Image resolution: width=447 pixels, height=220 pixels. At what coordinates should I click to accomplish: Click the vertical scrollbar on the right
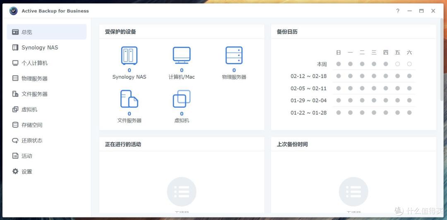coord(442,60)
